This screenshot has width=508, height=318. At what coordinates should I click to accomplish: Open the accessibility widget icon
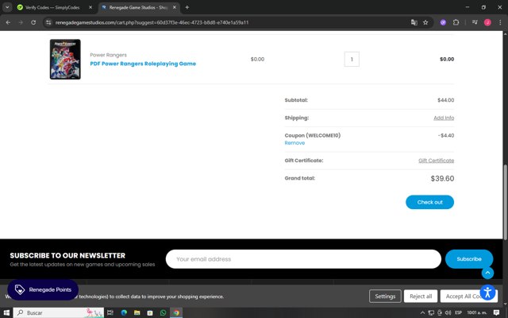(487, 293)
